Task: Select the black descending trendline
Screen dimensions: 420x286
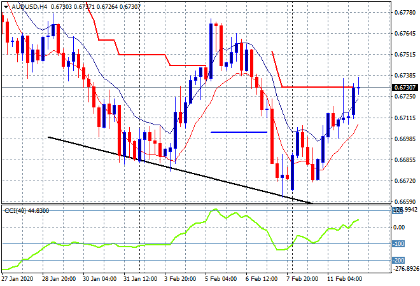Action: (x=179, y=170)
